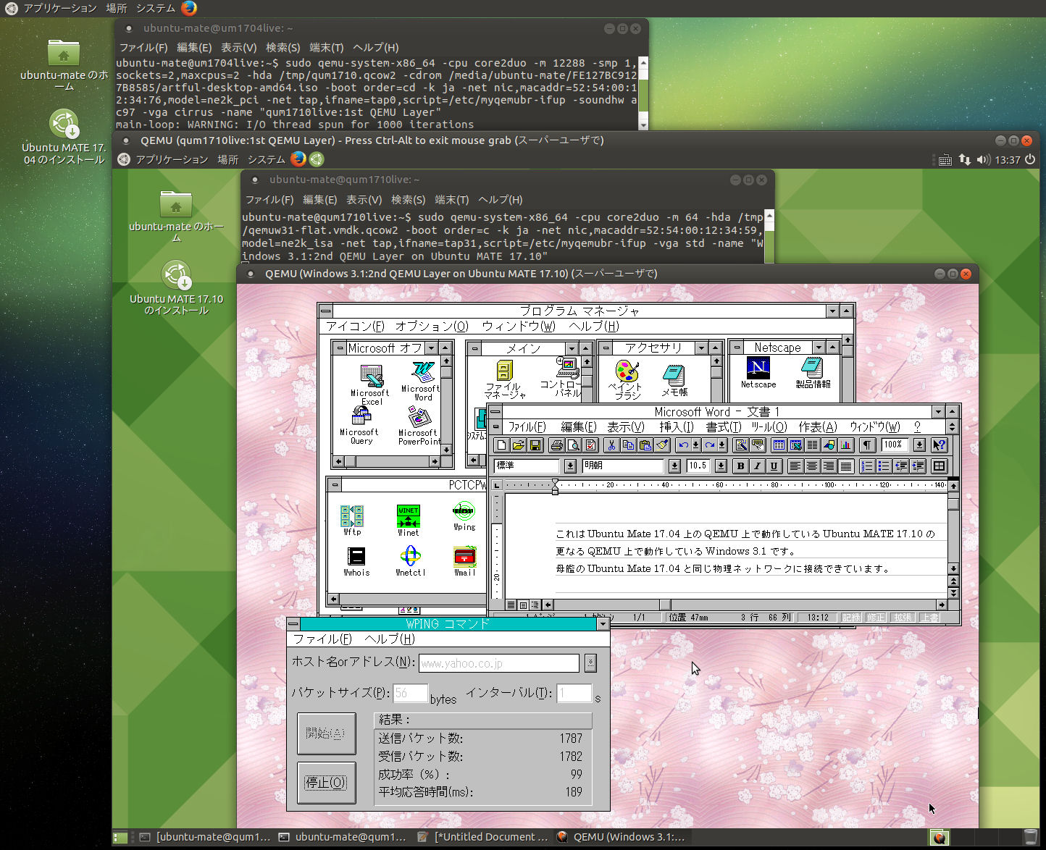Select Microsoft Query program icon
The width and height of the screenshot is (1046, 850).
[359, 426]
